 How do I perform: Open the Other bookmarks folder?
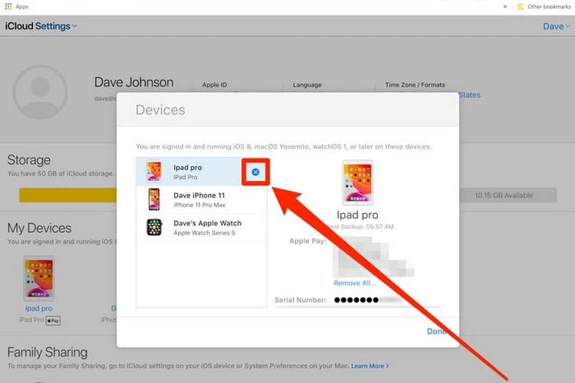(x=544, y=7)
